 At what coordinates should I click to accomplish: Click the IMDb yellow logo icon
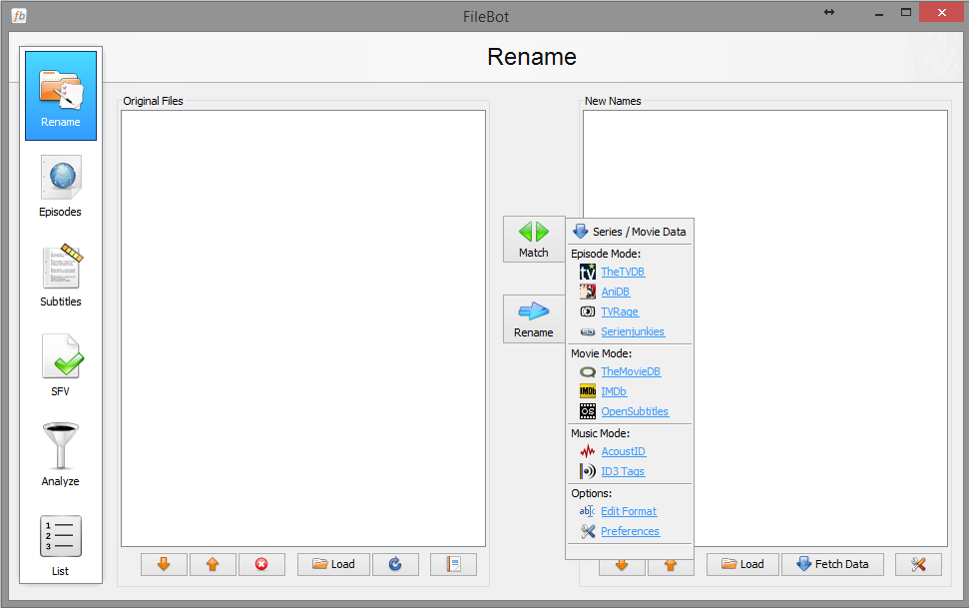pyautogui.click(x=588, y=391)
